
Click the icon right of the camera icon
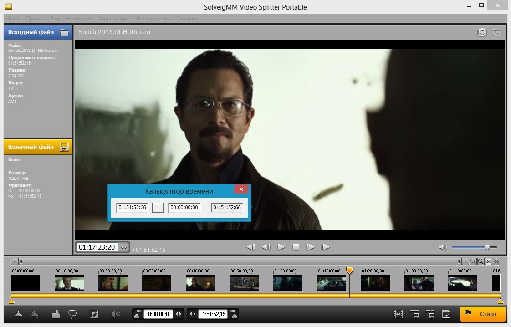[497, 32]
